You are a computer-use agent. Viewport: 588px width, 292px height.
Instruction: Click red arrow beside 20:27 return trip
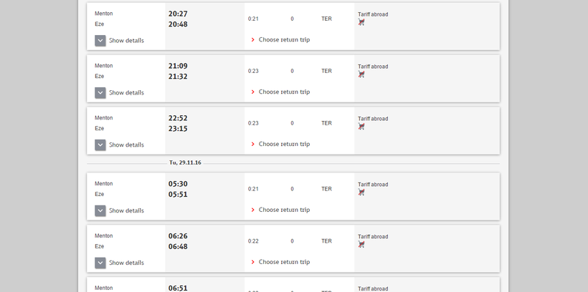click(253, 40)
